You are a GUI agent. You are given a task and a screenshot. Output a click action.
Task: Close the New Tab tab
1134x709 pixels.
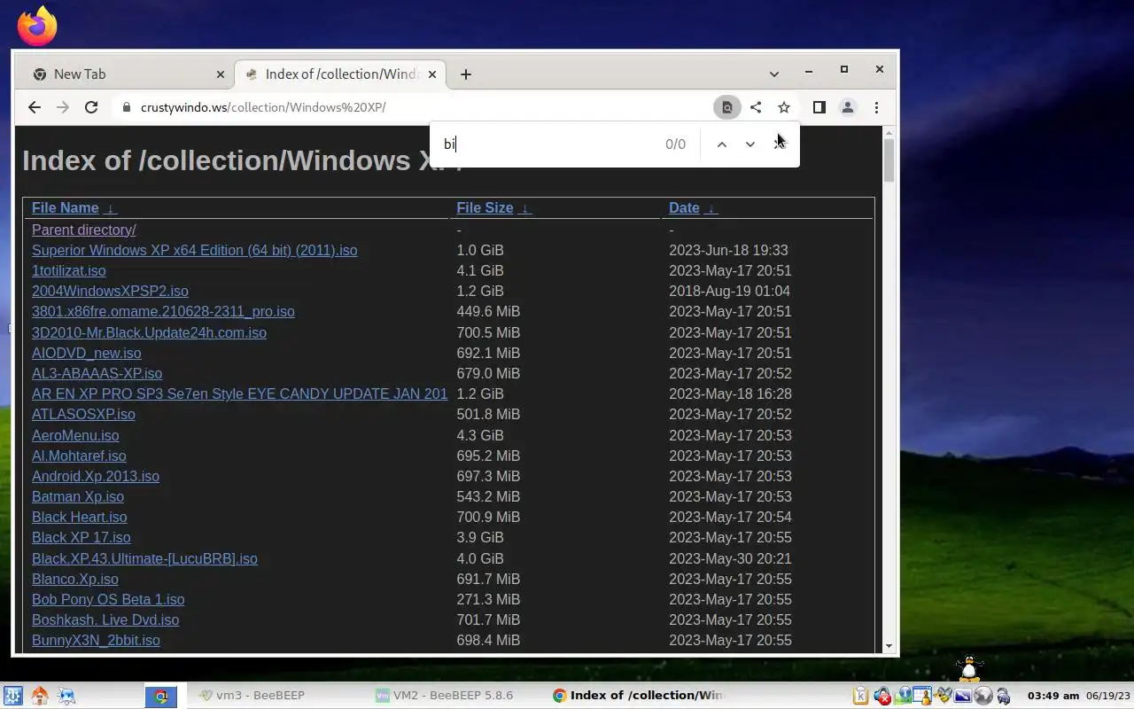pyautogui.click(x=221, y=74)
